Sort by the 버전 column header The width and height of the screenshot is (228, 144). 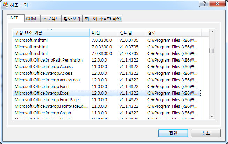click(x=104, y=33)
